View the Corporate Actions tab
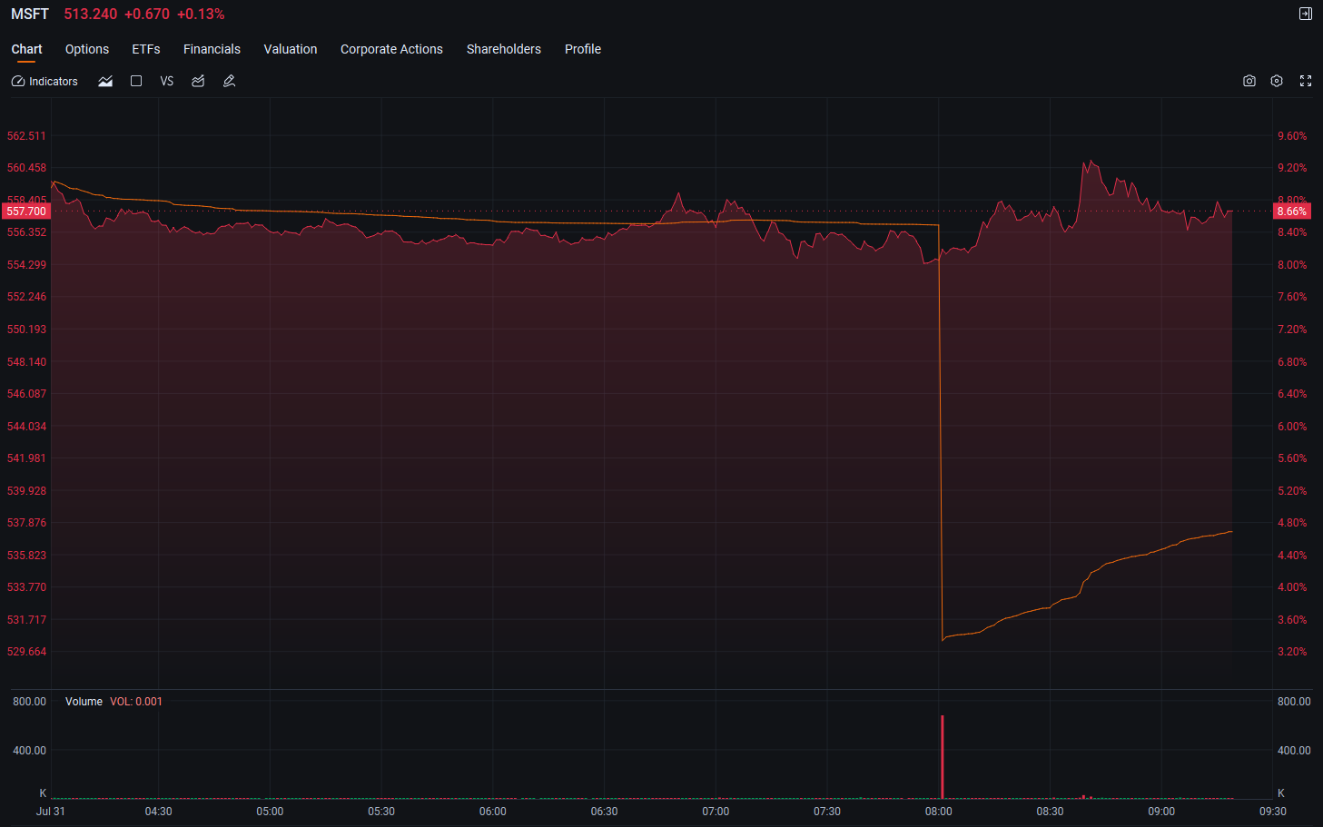 click(391, 49)
